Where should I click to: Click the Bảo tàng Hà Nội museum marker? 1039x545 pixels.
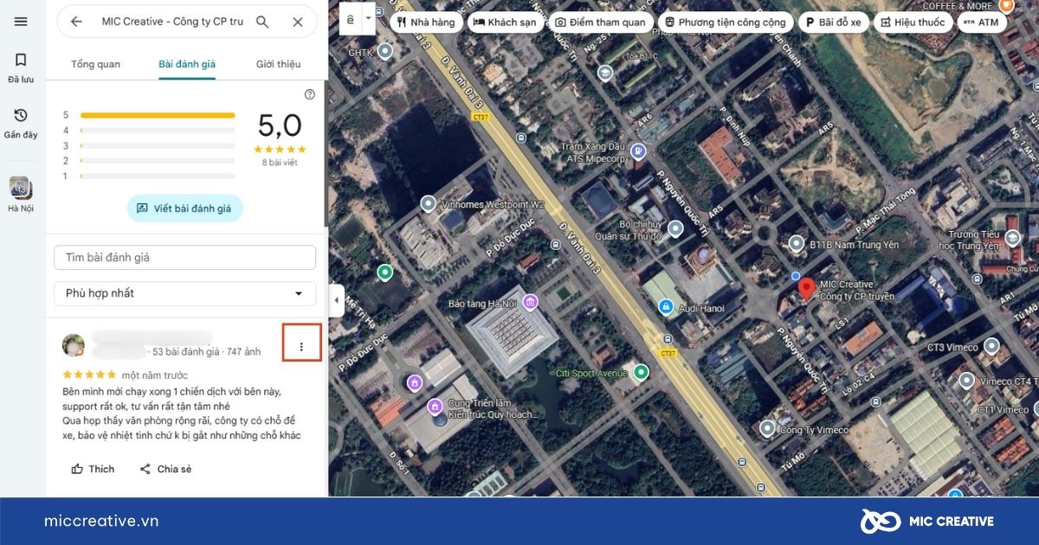click(x=531, y=303)
